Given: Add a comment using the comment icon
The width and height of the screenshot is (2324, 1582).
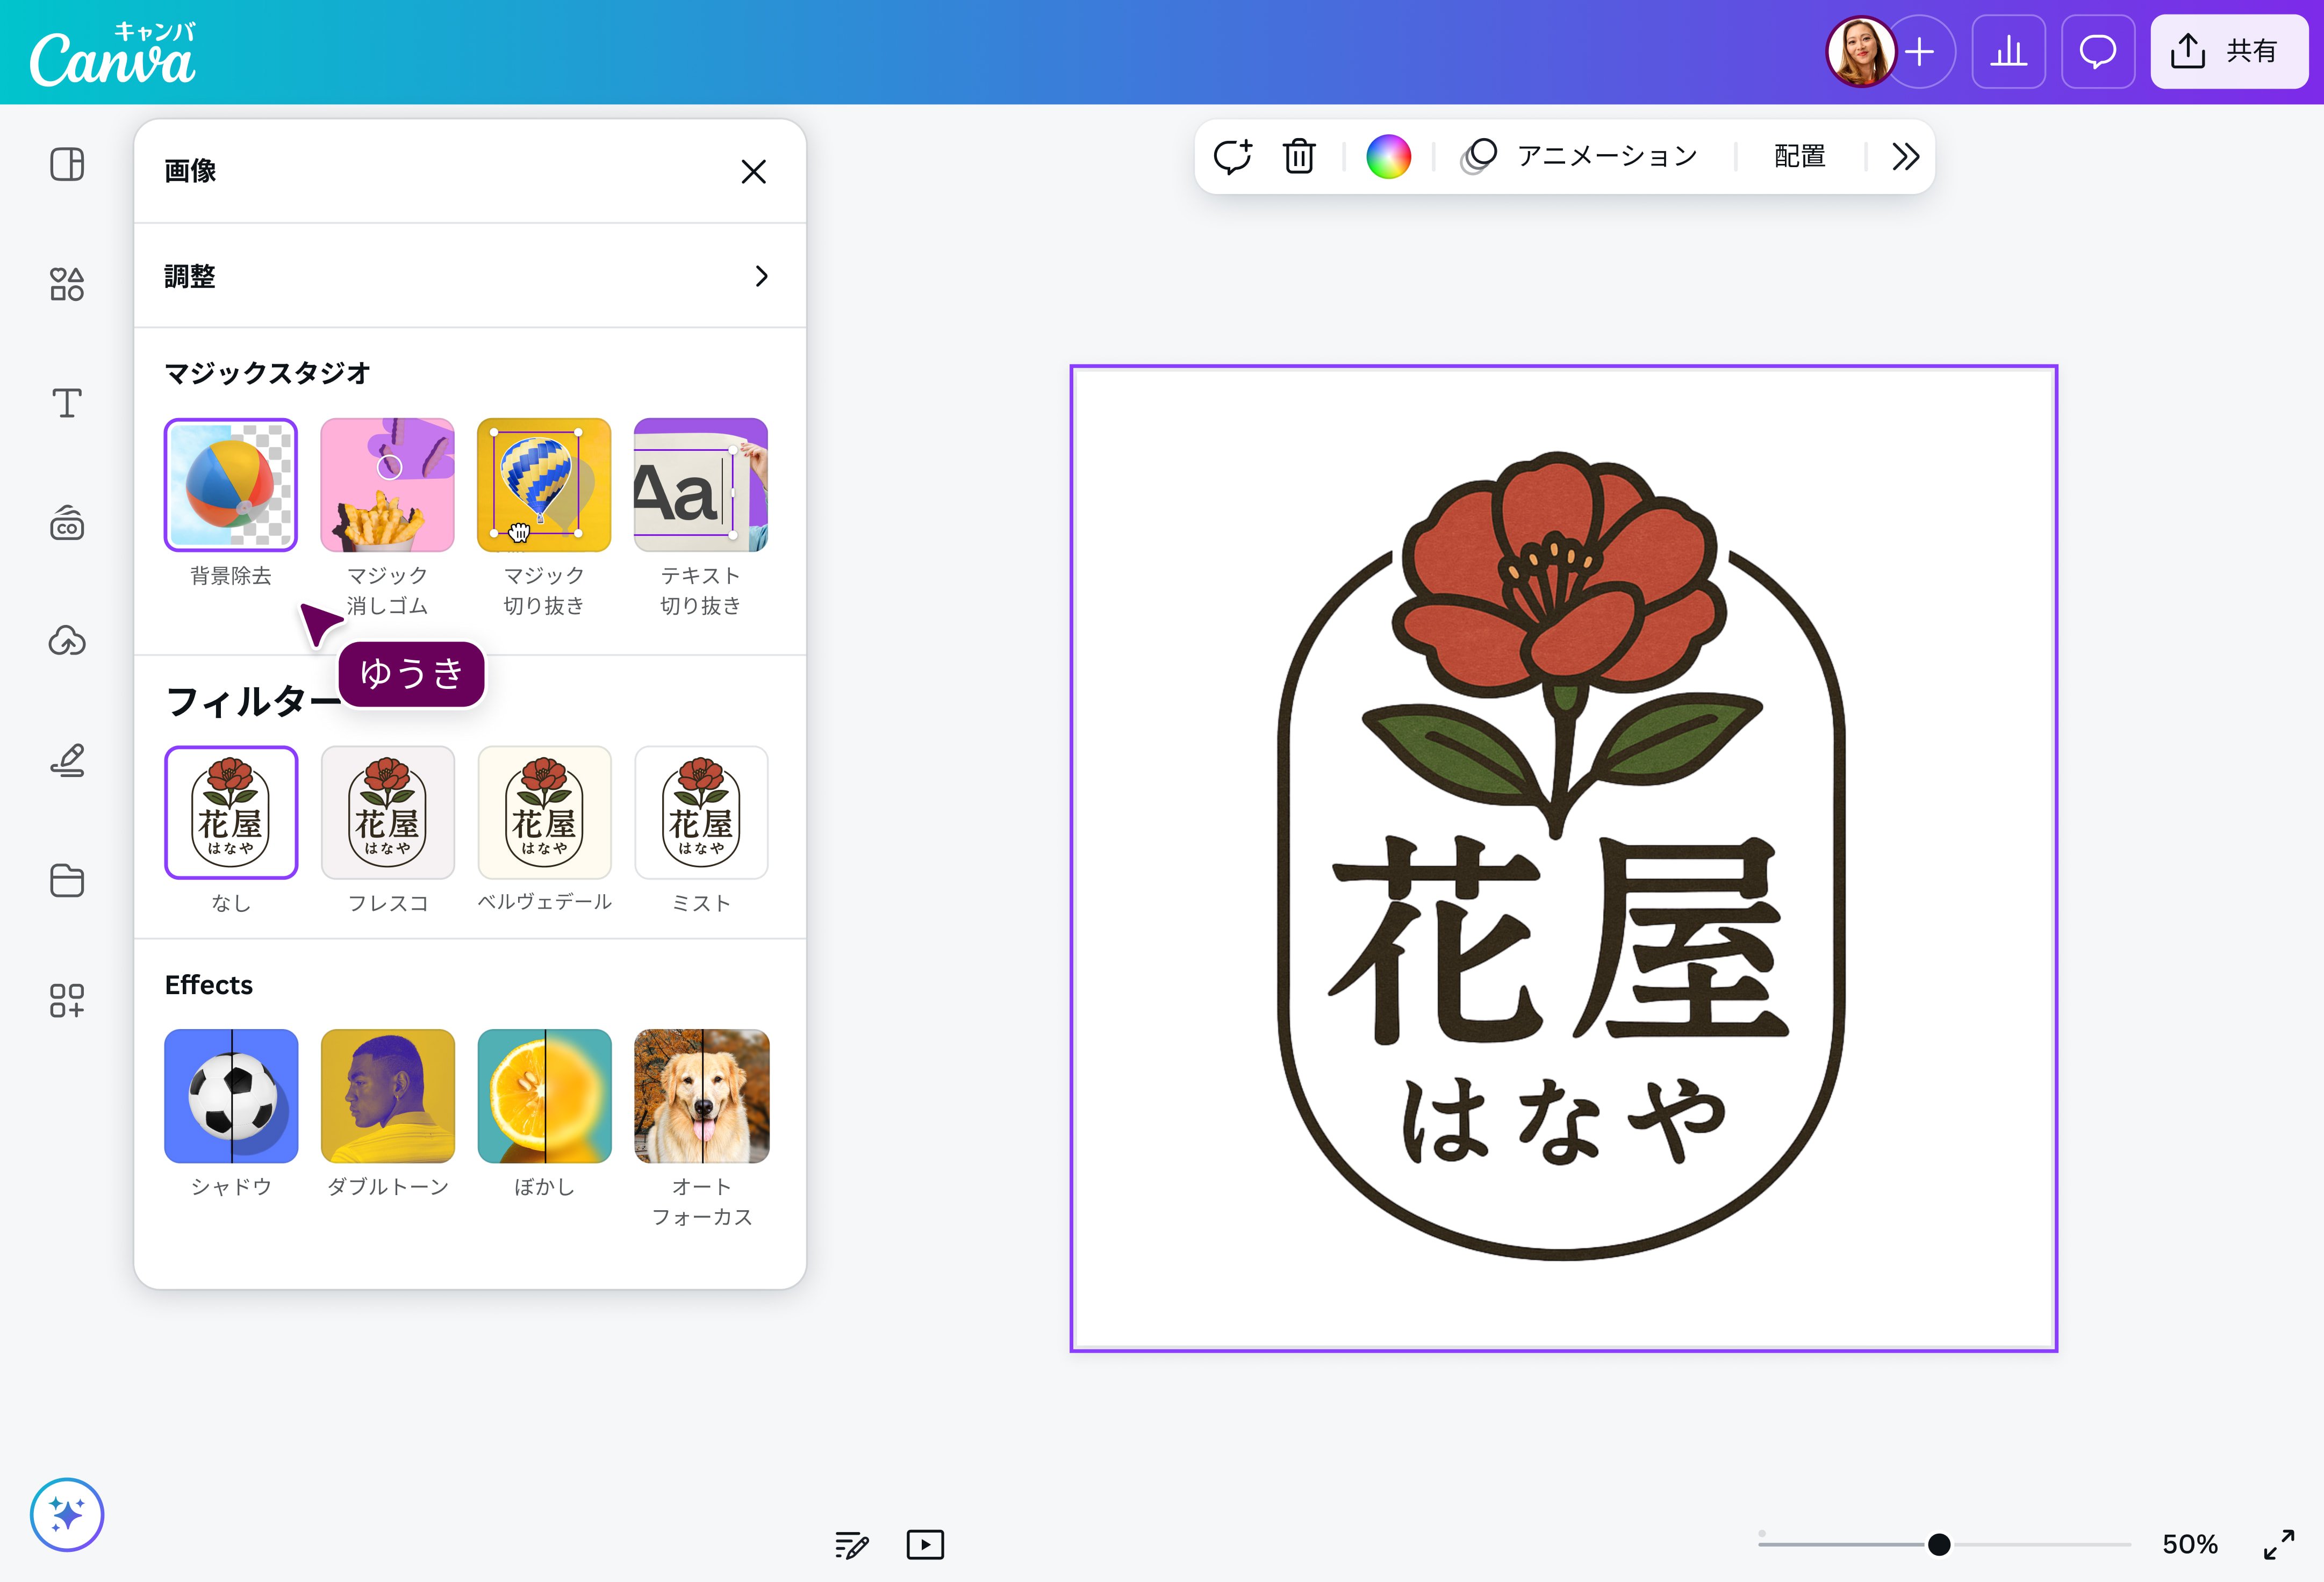Looking at the screenshot, I should pos(1234,155).
